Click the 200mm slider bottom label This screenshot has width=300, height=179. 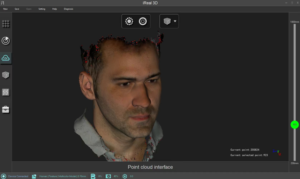295,163
